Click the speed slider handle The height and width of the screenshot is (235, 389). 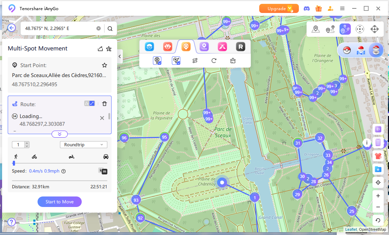pos(14,163)
